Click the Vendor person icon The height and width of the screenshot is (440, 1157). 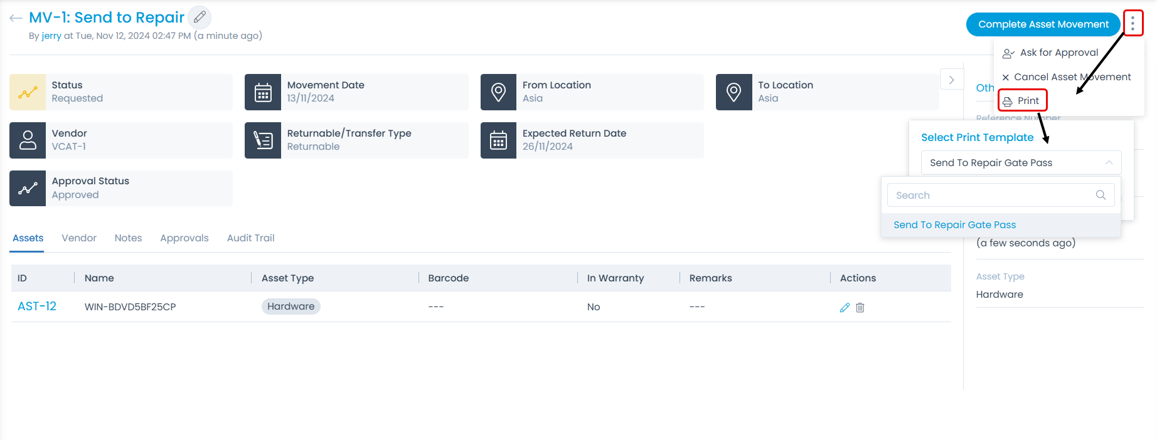click(28, 140)
